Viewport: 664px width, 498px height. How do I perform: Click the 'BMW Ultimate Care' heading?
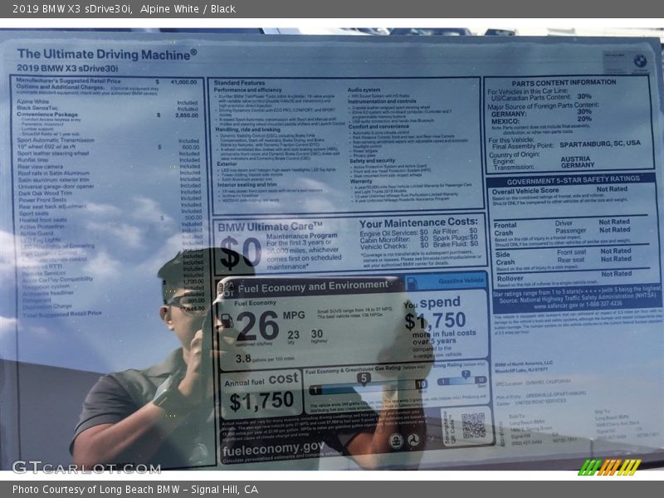point(271,227)
